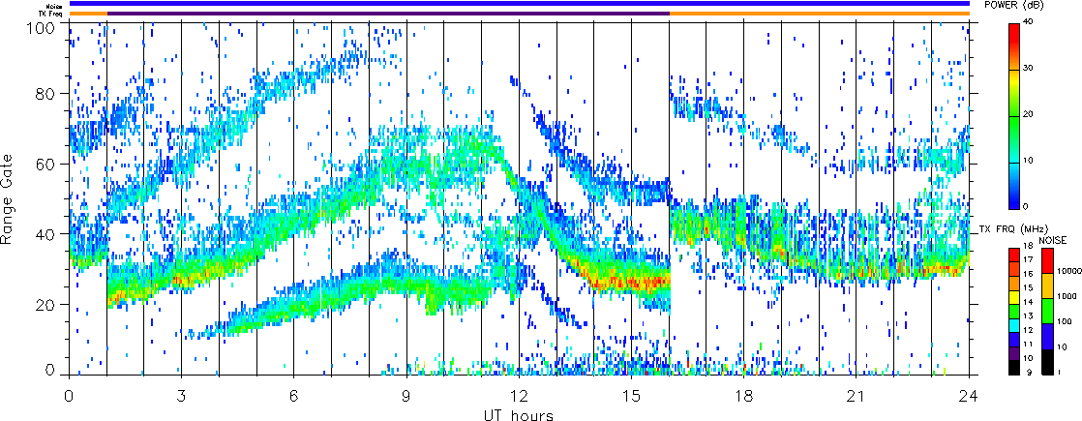The width and height of the screenshot is (1082, 421).
Task: Click the 0 label on the power colorbar
Action: (x=1026, y=206)
